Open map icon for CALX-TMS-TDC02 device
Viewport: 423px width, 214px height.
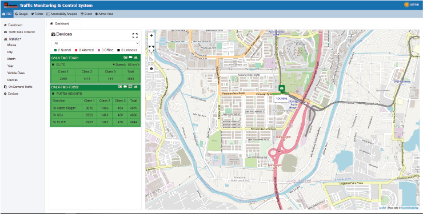point(130,87)
